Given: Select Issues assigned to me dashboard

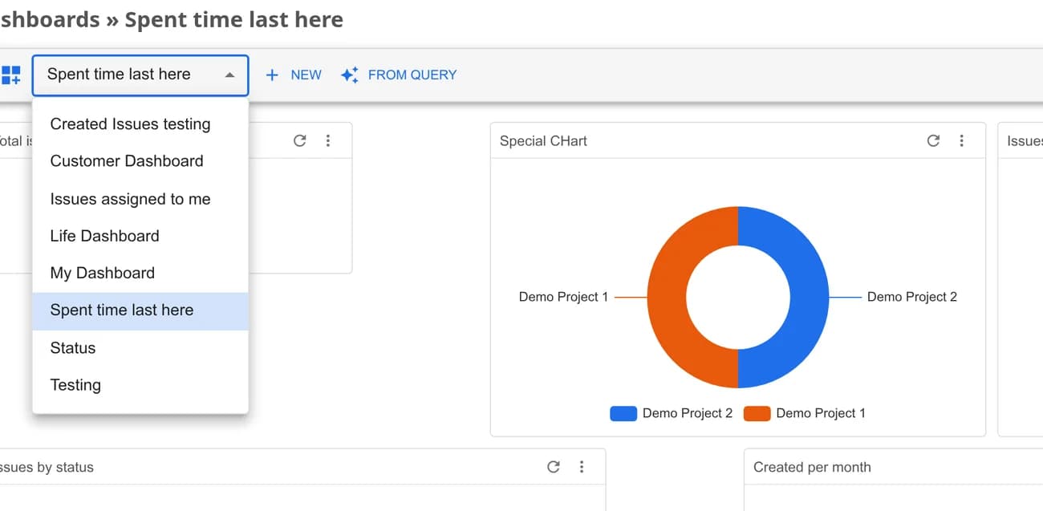Looking at the screenshot, I should point(140,199).
